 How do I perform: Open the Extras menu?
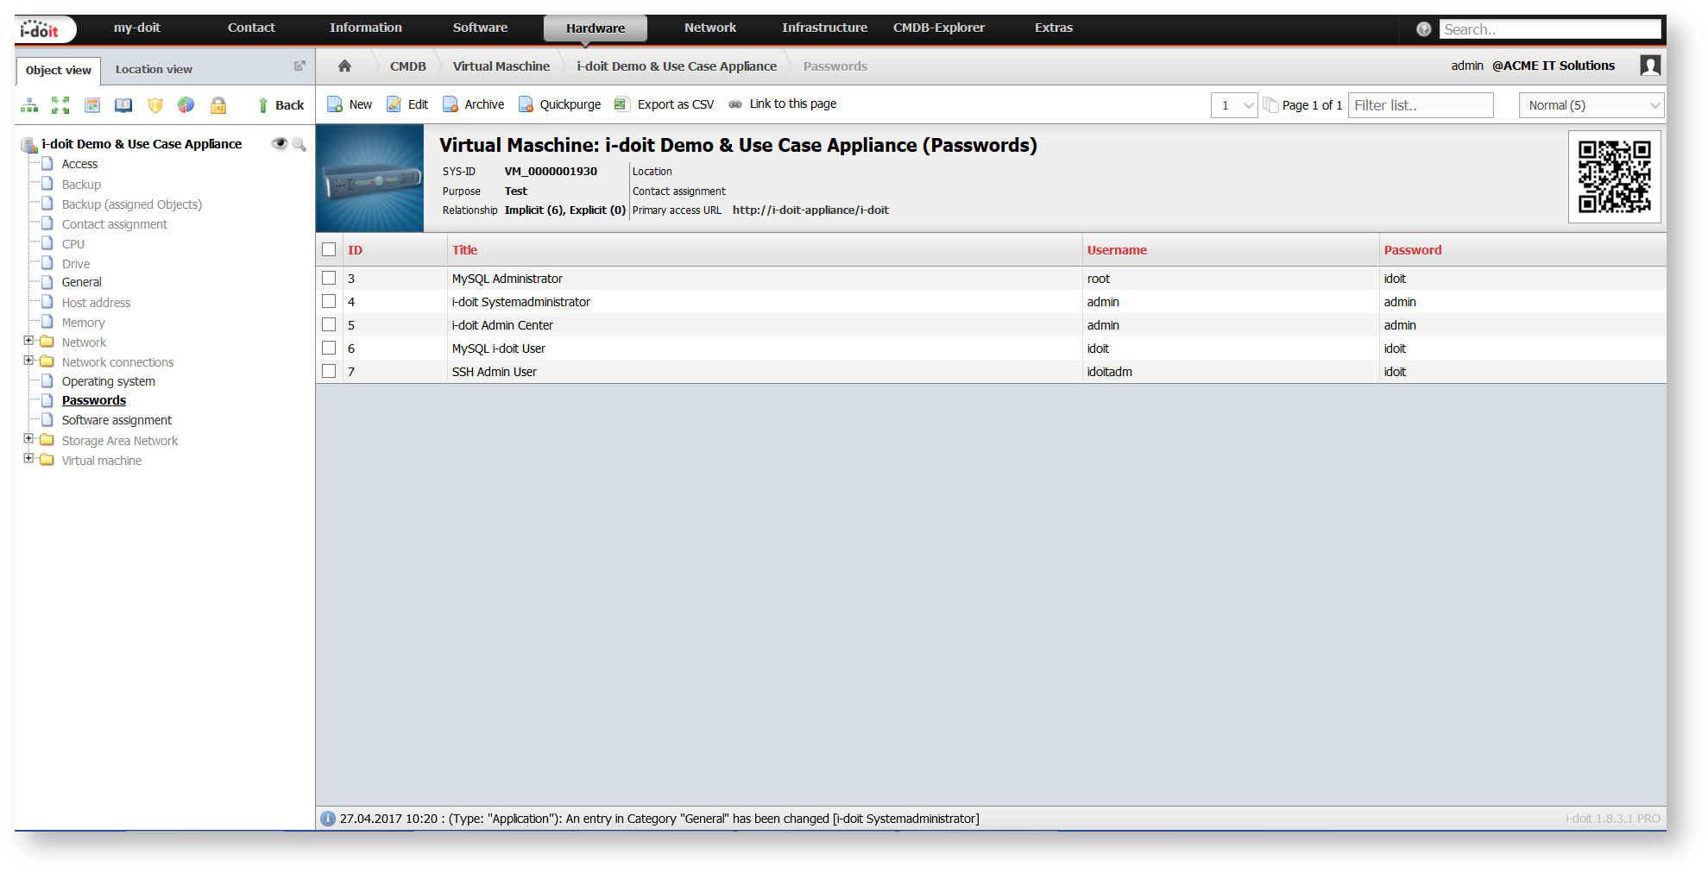click(1054, 28)
